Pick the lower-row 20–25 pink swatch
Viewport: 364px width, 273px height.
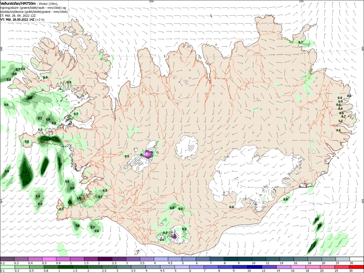[x=327, y=267]
